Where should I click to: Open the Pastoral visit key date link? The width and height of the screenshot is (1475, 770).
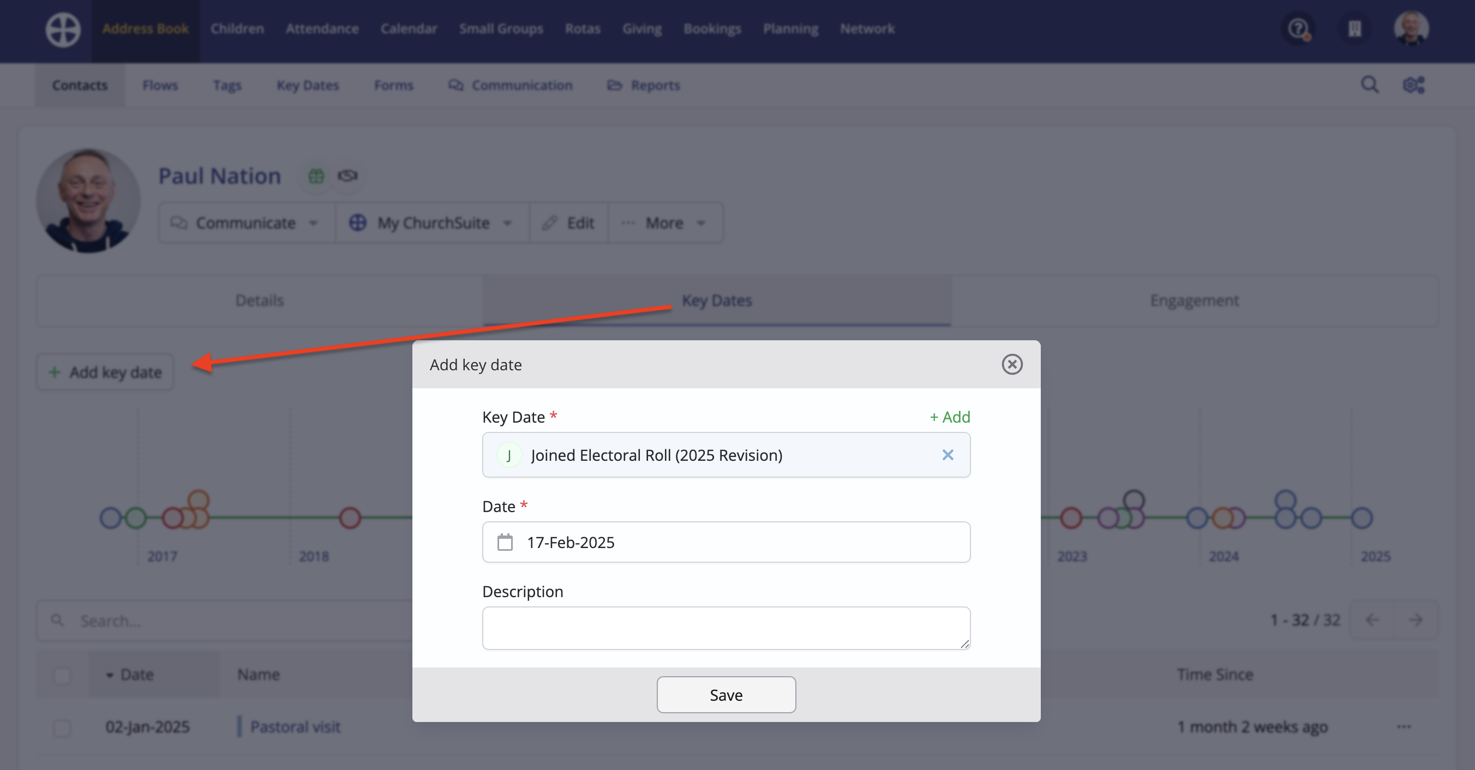pos(296,726)
